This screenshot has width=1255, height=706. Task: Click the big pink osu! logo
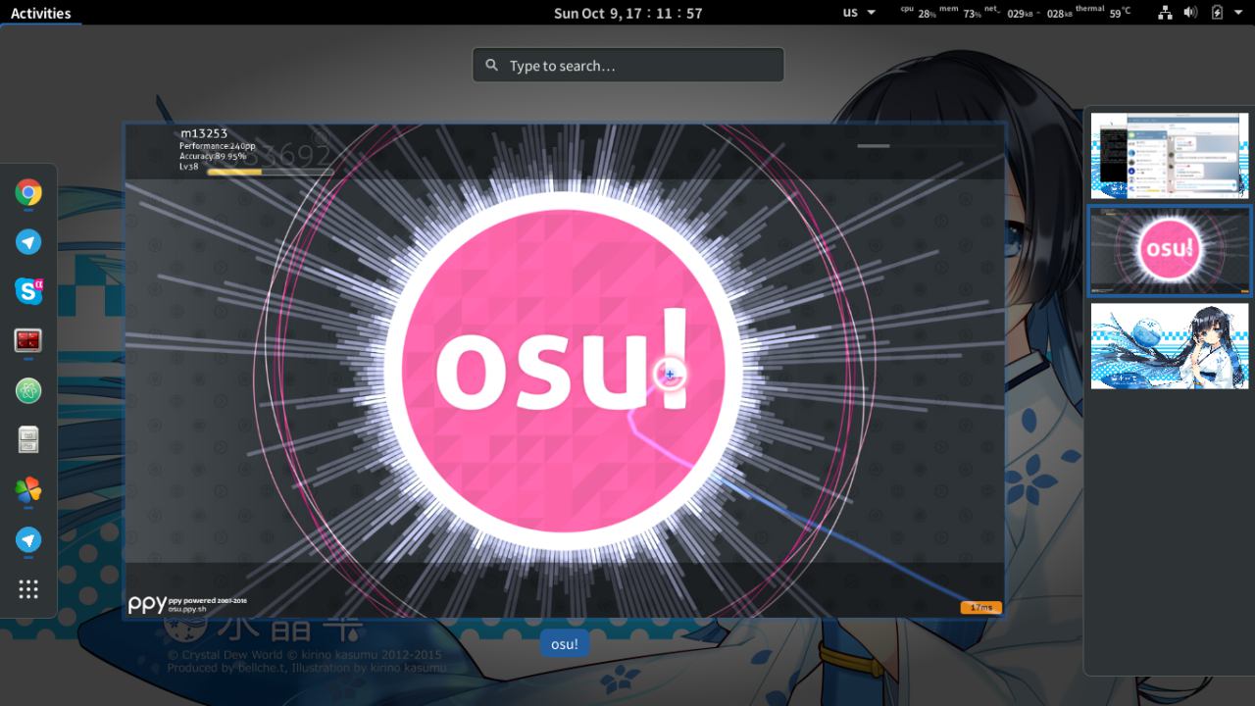564,370
